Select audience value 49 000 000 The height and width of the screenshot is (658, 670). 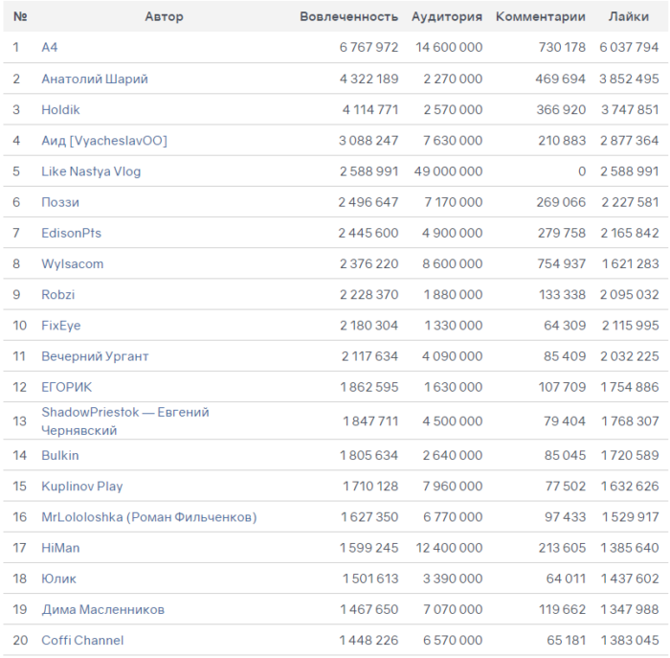pos(448,171)
